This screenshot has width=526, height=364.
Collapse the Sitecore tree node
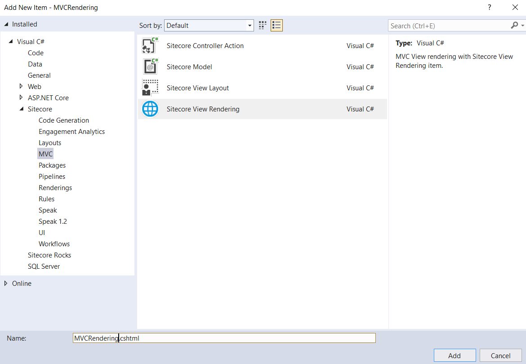click(x=22, y=109)
